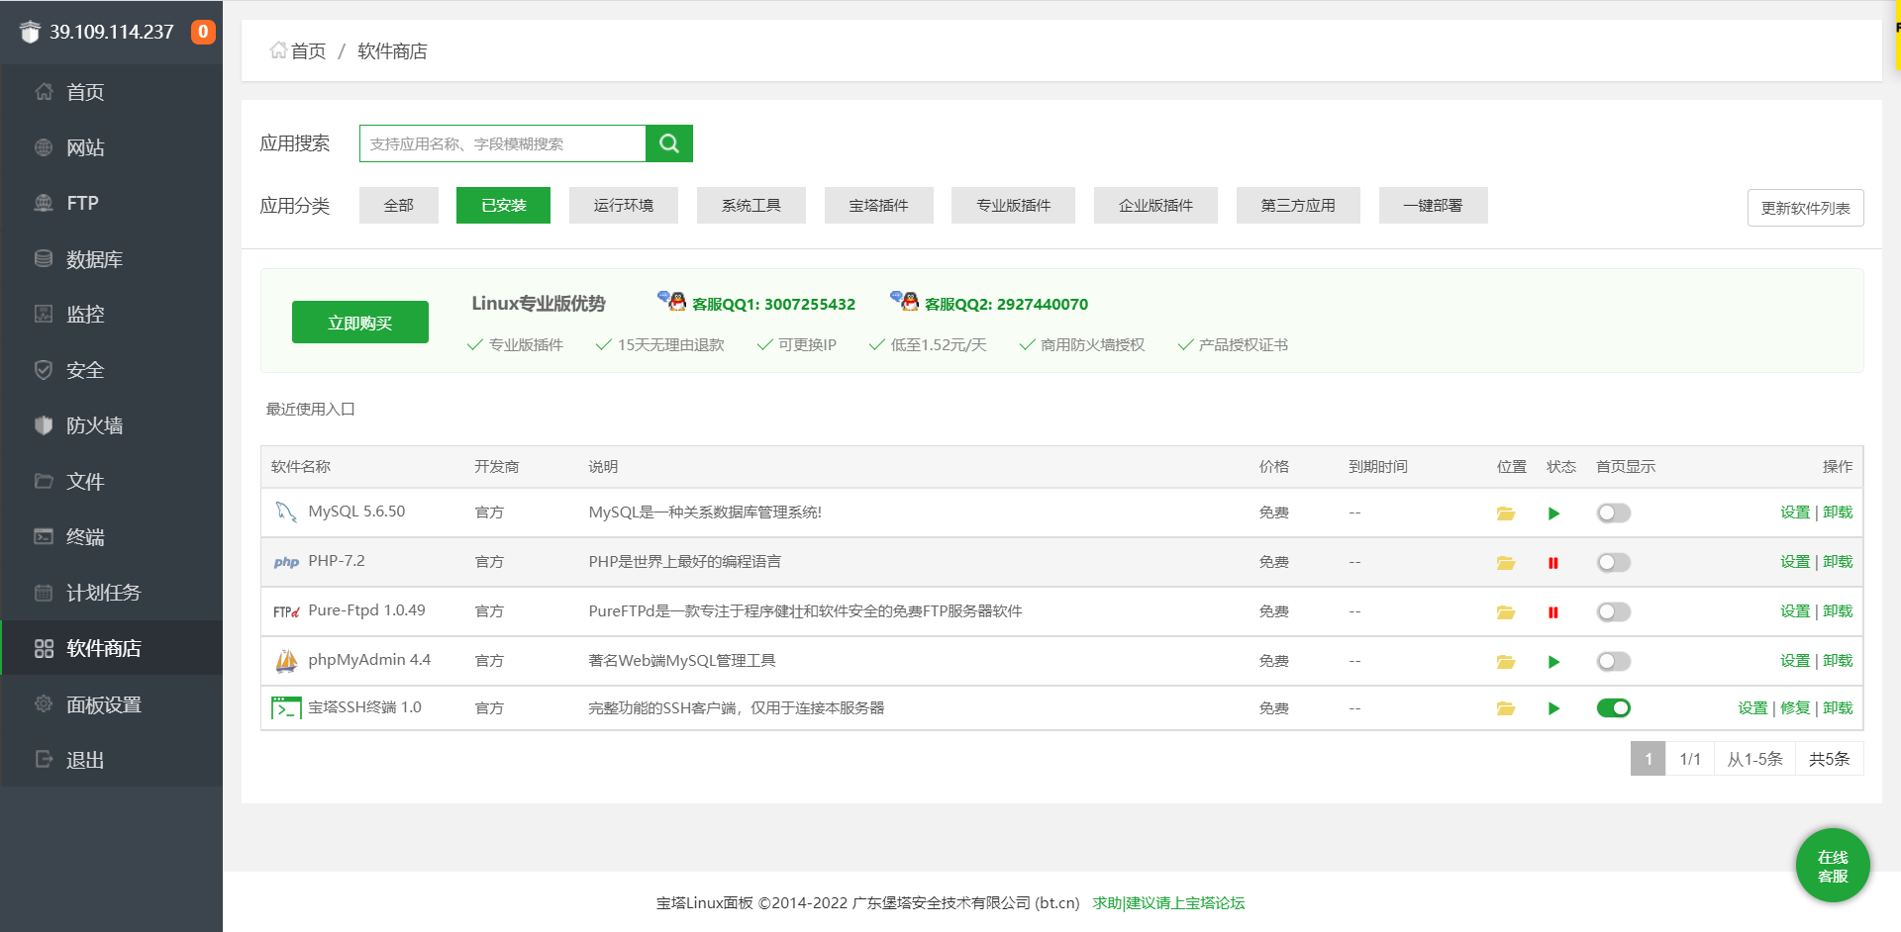Toggle MySQL homepage display switch
The image size is (1901, 932).
pyautogui.click(x=1613, y=513)
